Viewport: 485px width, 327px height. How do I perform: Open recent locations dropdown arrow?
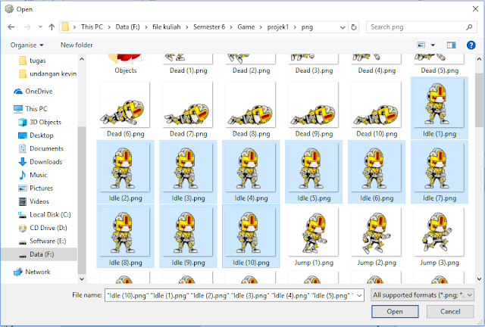click(40, 27)
